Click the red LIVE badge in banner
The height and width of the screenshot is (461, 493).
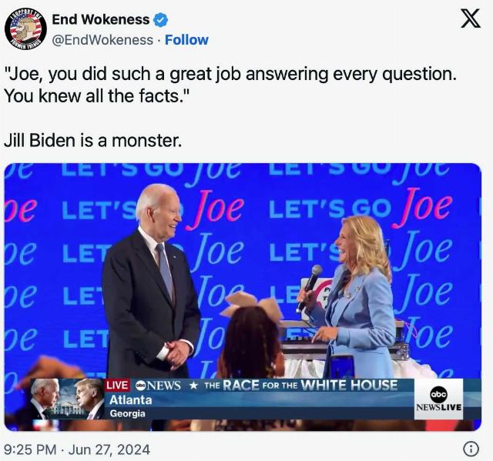(x=117, y=386)
